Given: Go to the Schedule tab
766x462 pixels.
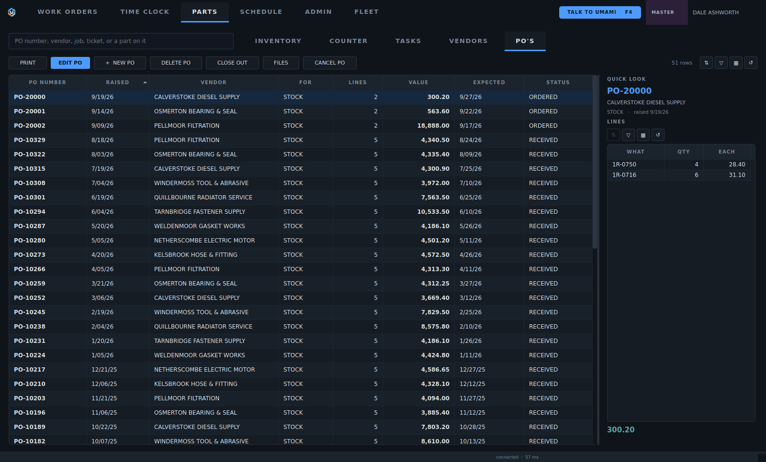Looking at the screenshot, I should tap(261, 12).
